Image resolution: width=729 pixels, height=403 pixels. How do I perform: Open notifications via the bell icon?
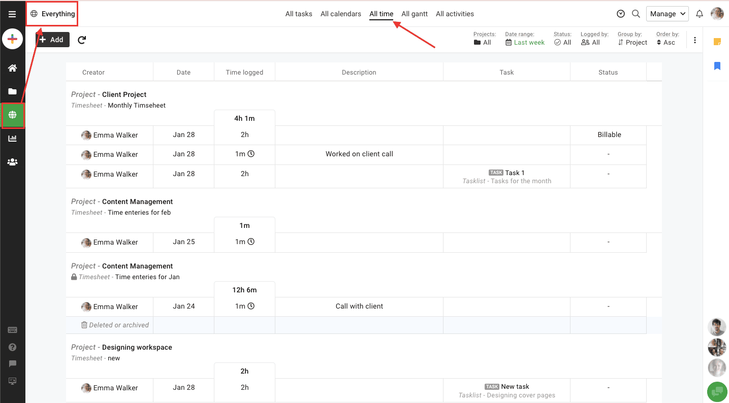[700, 14]
